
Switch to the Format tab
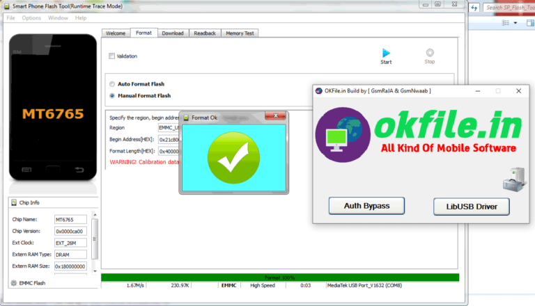coord(144,33)
